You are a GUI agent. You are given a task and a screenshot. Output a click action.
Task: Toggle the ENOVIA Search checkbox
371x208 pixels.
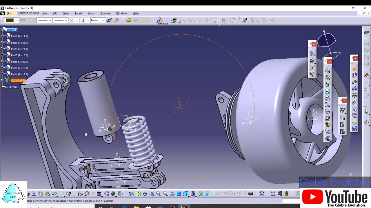pyautogui.click(x=179, y=21)
